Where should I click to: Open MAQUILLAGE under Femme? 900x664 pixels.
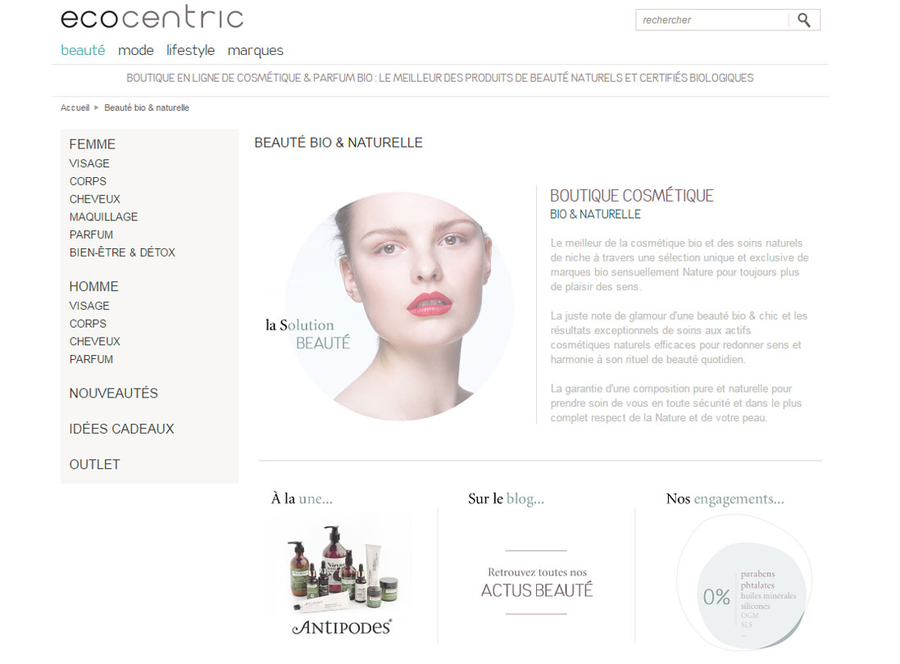click(103, 217)
